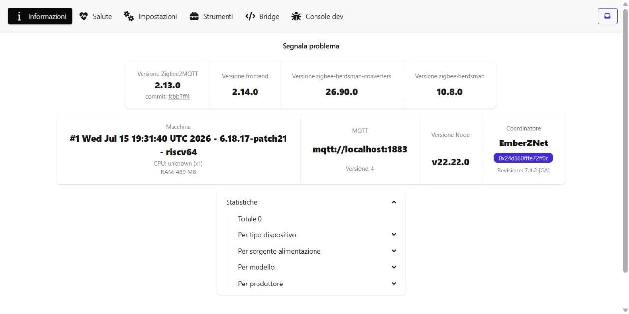Open the Impostazioni tab
The image size is (629, 314).
[150, 16]
